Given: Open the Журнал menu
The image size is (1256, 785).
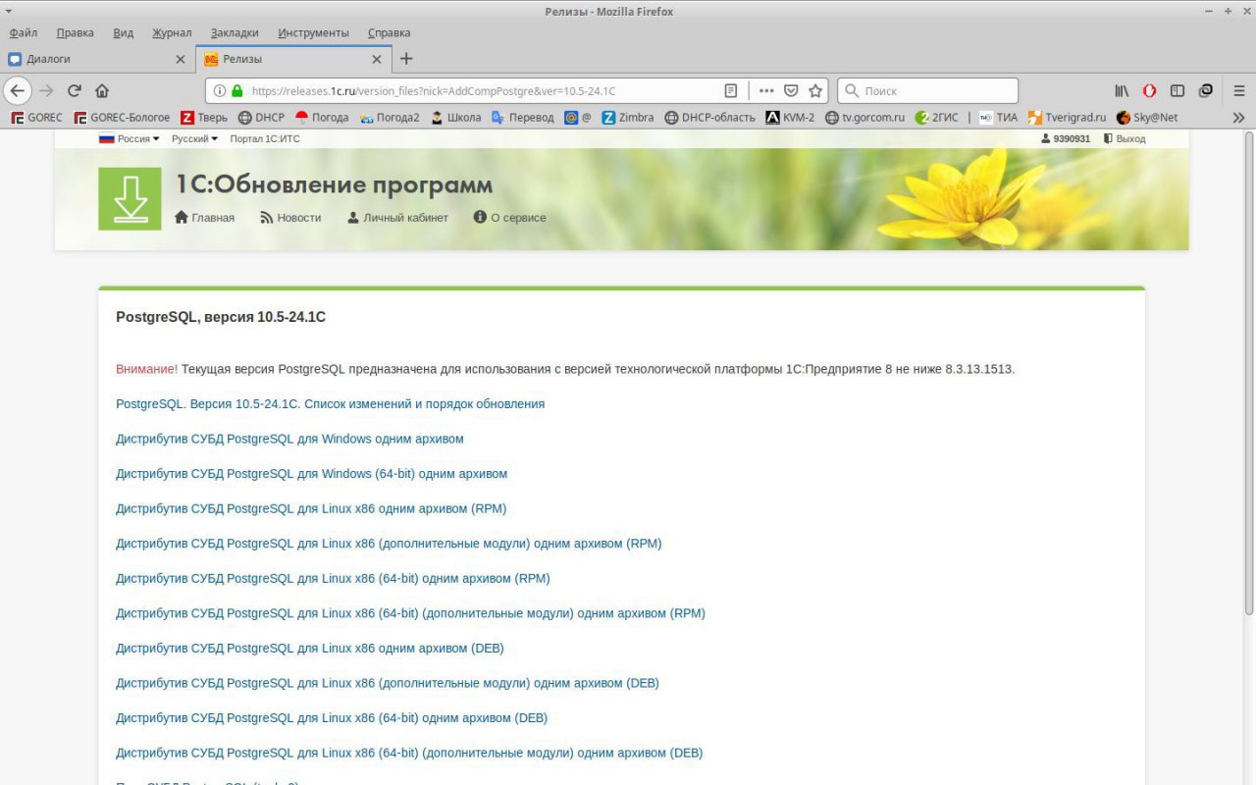Looking at the screenshot, I should click(x=172, y=32).
